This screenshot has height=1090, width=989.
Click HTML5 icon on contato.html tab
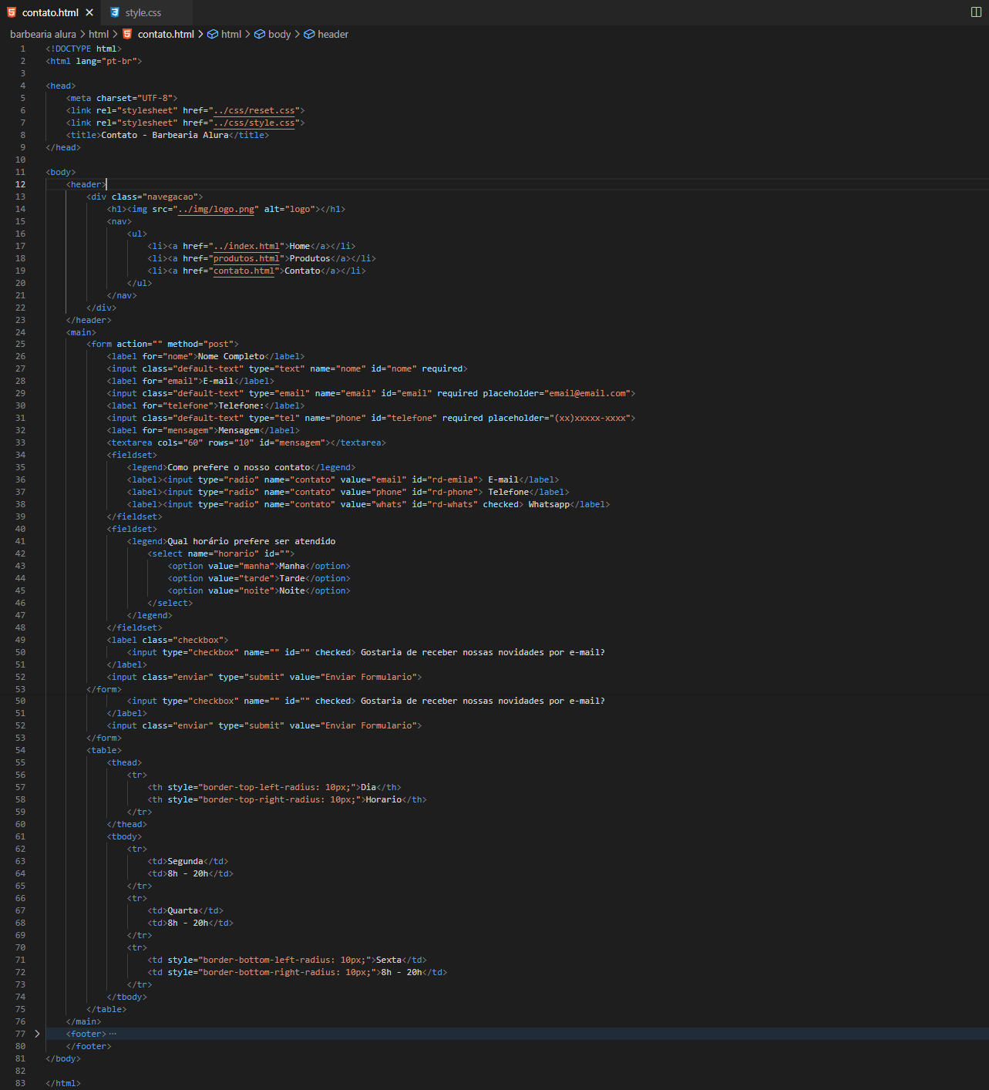[12, 12]
